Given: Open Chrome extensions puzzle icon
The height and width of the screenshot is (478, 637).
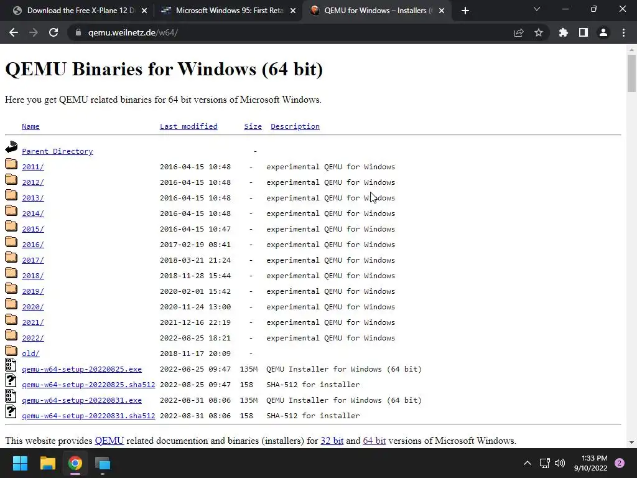Looking at the screenshot, I should point(564,32).
